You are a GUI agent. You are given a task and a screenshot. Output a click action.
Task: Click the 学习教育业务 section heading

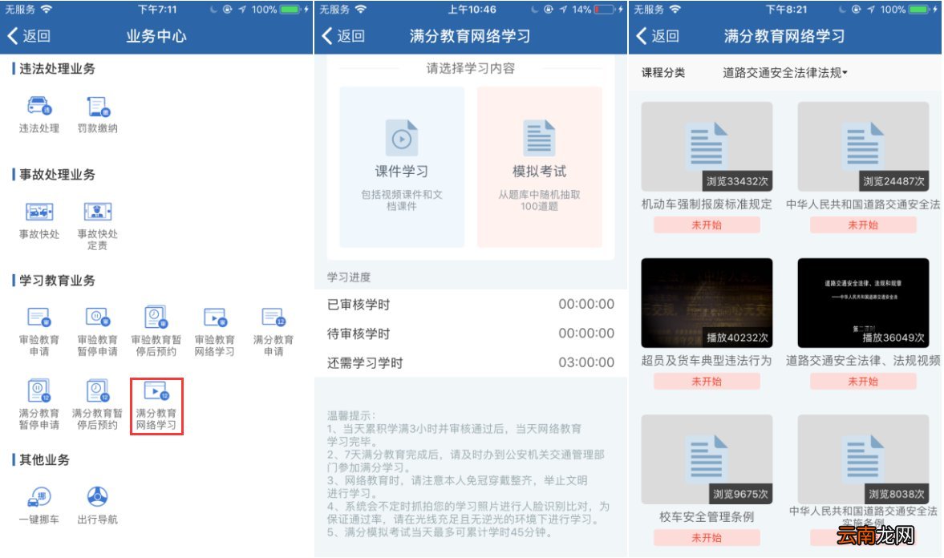click(x=57, y=281)
